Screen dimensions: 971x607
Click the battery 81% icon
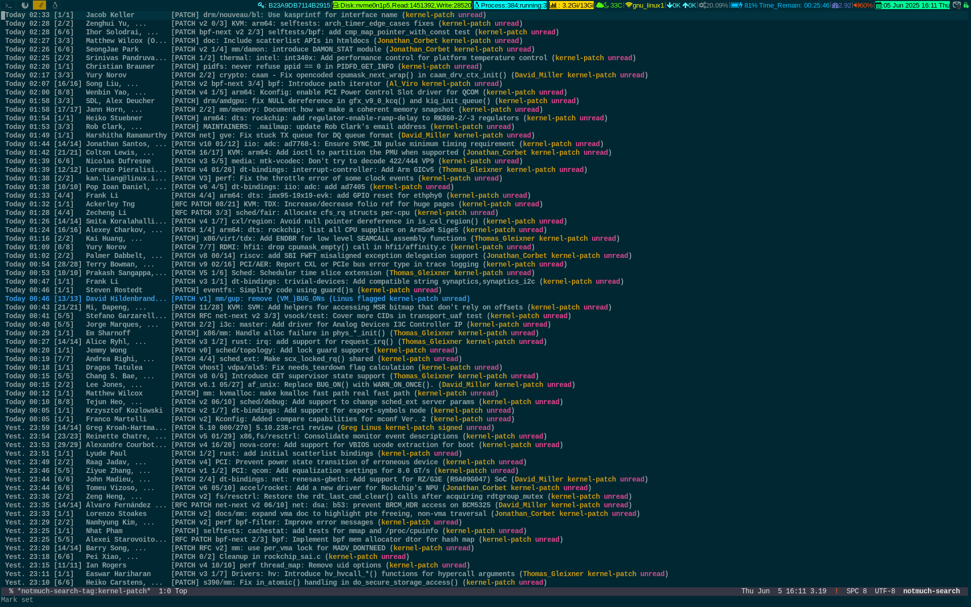pyautogui.click(x=736, y=5)
